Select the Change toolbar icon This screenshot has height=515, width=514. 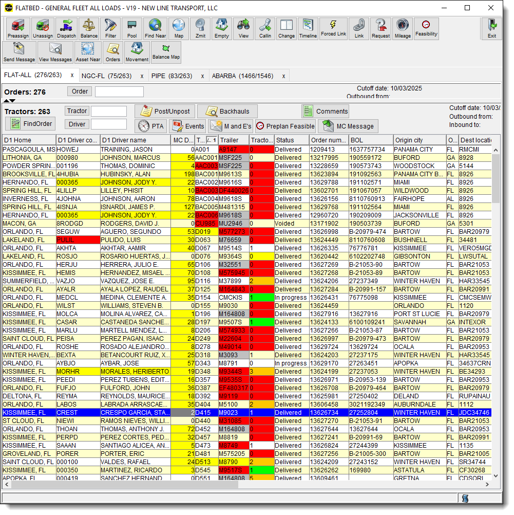click(286, 29)
